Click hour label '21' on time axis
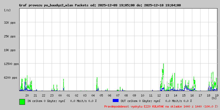220x110 pixels. [x=35, y=95]
